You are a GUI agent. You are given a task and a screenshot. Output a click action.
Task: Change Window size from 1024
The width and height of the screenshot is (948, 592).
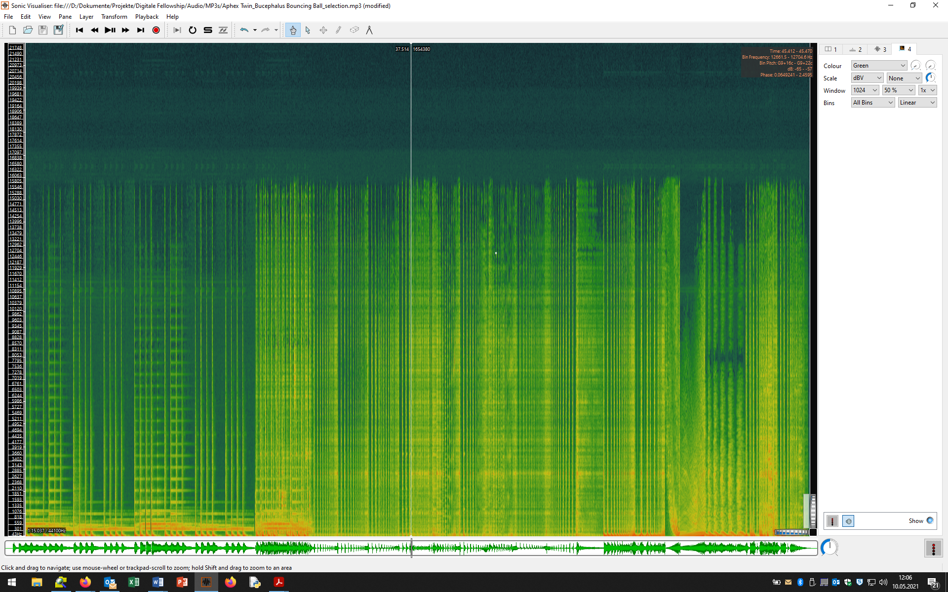point(865,90)
